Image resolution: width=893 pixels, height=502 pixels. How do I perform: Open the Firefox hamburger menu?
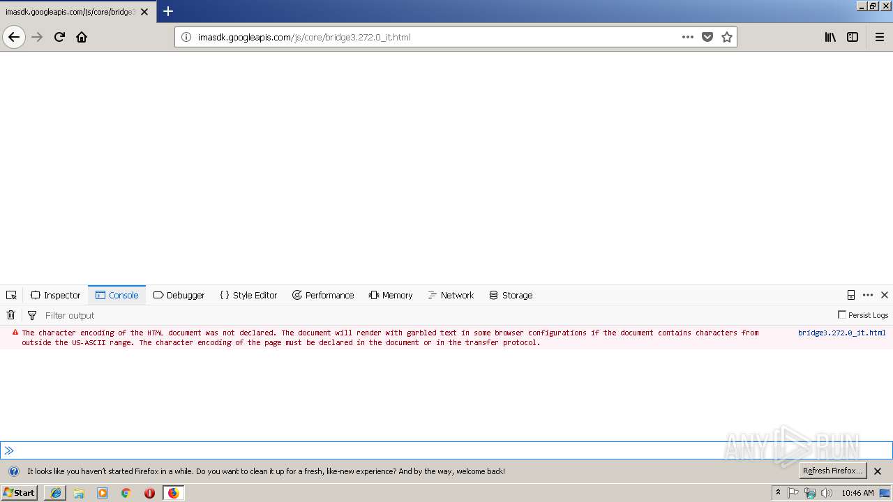coord(879,37)
